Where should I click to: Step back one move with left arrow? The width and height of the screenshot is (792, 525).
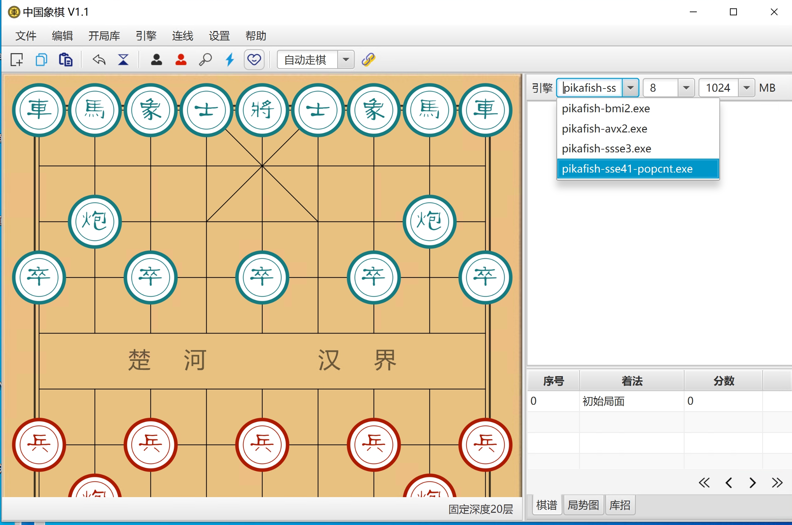729,483
